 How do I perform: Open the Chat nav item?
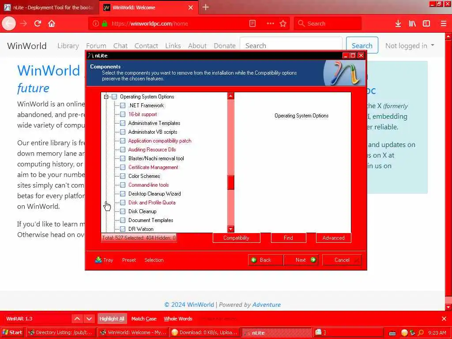point(120,45)
